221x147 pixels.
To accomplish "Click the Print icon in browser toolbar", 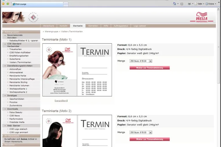I will pyautogui.click(x=189, y=4).
